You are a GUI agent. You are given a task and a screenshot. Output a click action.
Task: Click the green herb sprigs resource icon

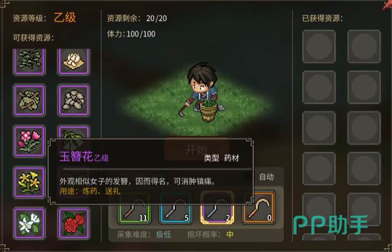(x=29, y=61)
